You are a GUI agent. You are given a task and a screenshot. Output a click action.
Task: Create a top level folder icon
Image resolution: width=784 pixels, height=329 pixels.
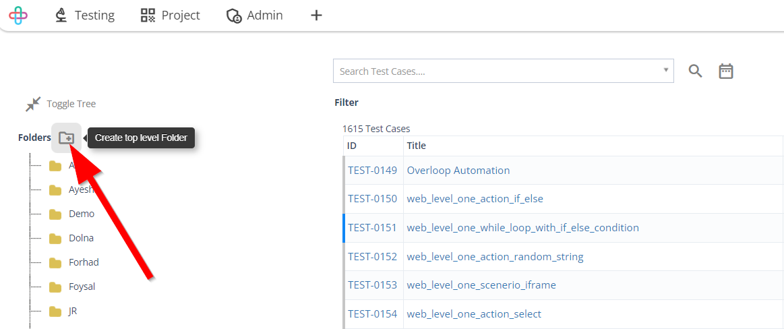pos(66,138)
